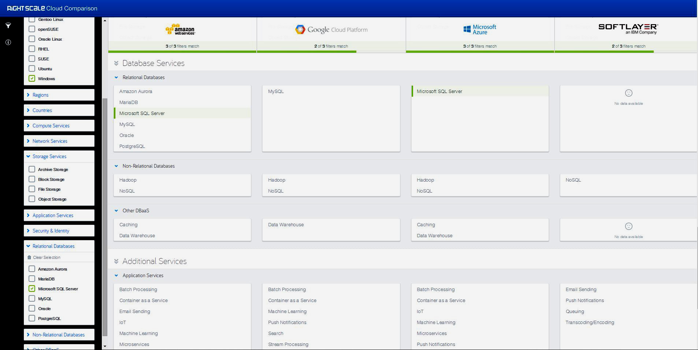Click Oracle in the AWS column
This screenshot has width=698, height=350.
coord(126,135)
